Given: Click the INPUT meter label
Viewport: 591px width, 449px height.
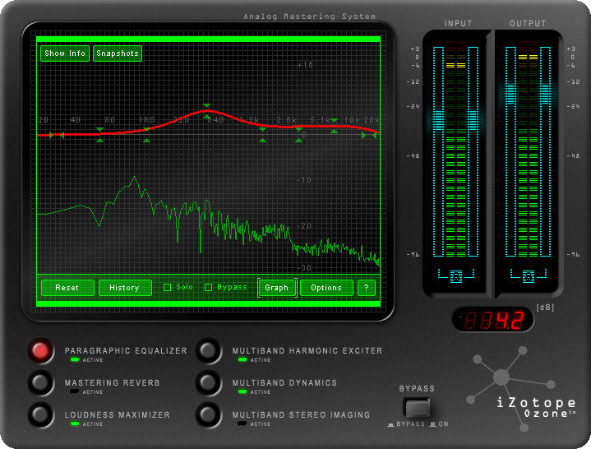Looking at the screenshot, I should pos(458,23).
